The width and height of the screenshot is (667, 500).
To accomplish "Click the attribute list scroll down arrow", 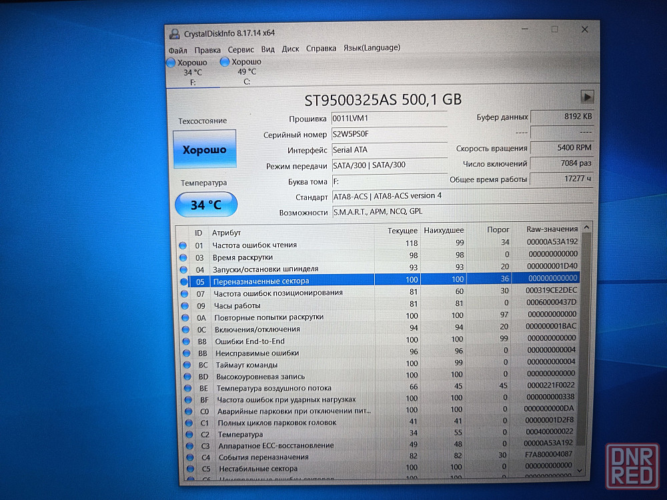I will click(x=580, y=470).
